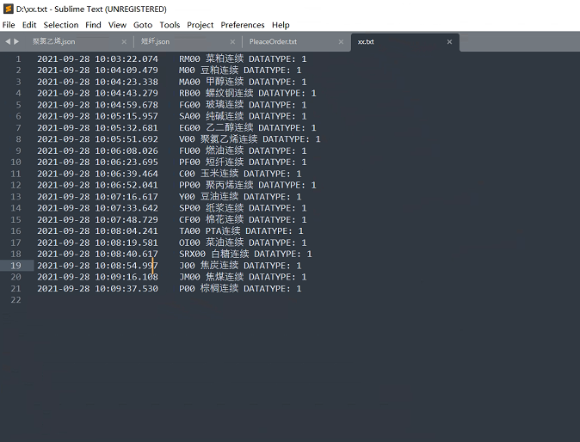Click the text Y00 豆油连续
Screen dimensions: 580x442
point(208,196)
